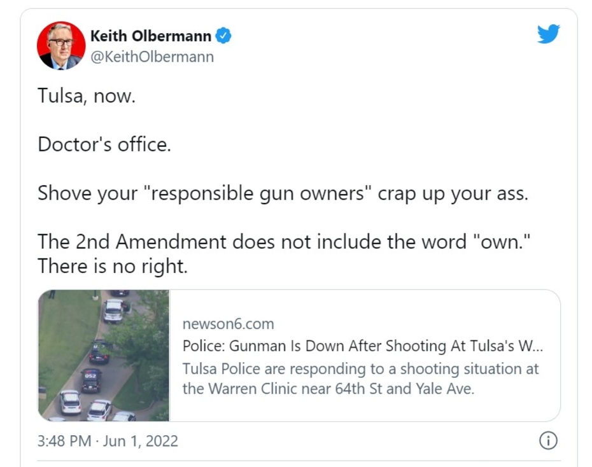Click the blue verified checkmark badge
Image resolution: width=592 pixels, height=467 pixels.
[x=223, y=36]
